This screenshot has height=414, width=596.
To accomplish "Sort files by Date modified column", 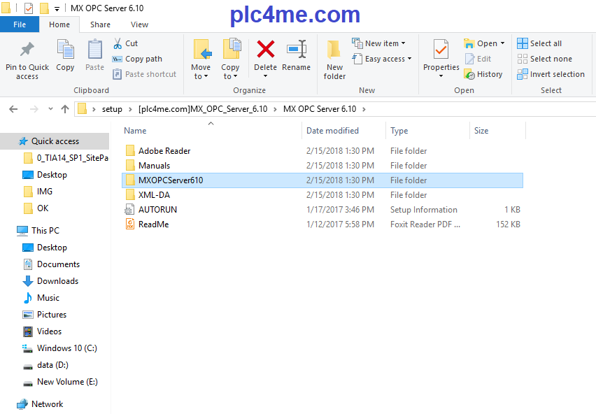I will [x=332, y=131].
